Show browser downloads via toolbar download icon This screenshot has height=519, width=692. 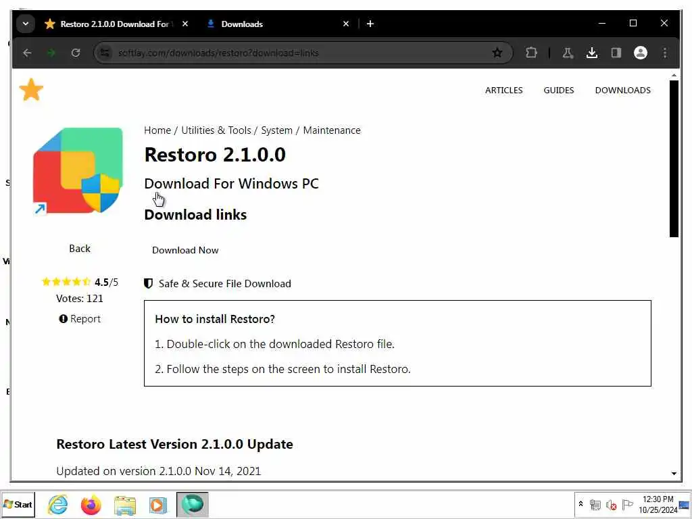[592, 53]
